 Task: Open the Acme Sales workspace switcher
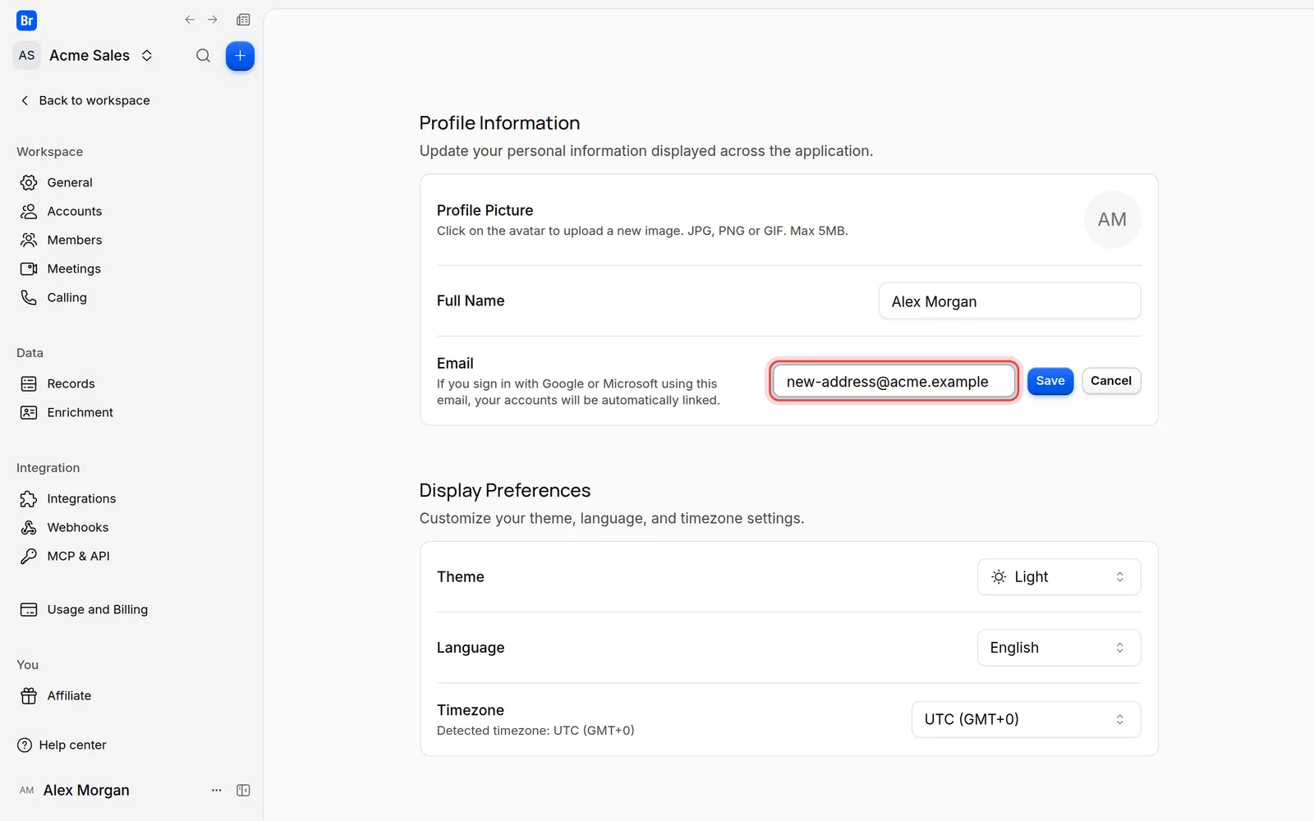click(85, 56)
